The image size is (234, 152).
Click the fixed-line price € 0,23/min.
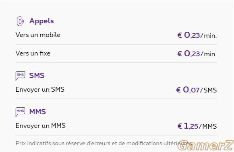197,54
